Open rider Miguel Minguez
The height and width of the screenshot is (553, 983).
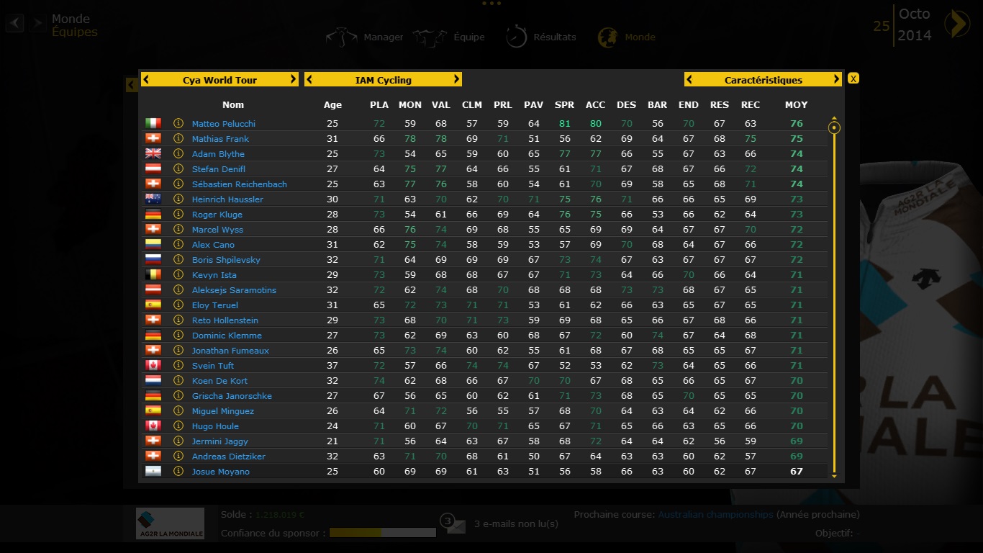click(222, 411)
